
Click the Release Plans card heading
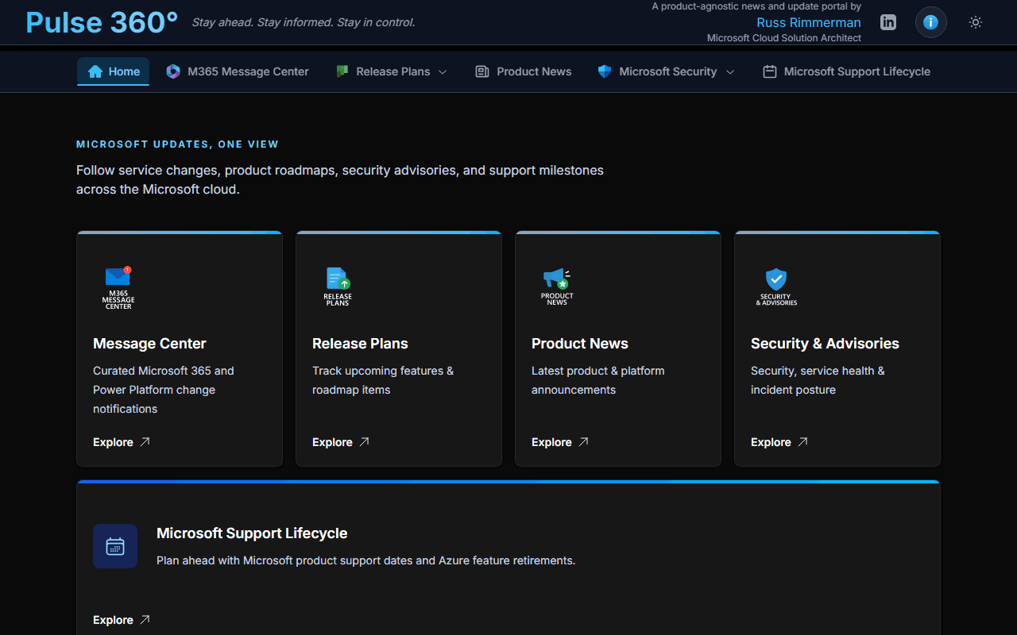click(360, 344)
